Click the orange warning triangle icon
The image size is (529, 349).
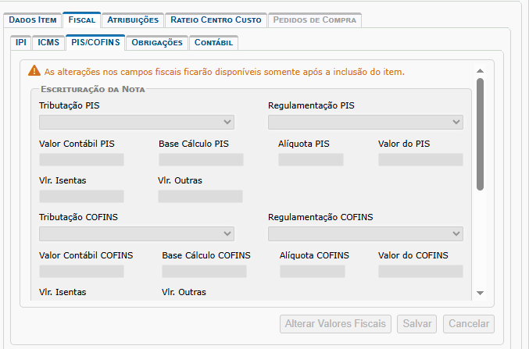click(x=34, y=72)
